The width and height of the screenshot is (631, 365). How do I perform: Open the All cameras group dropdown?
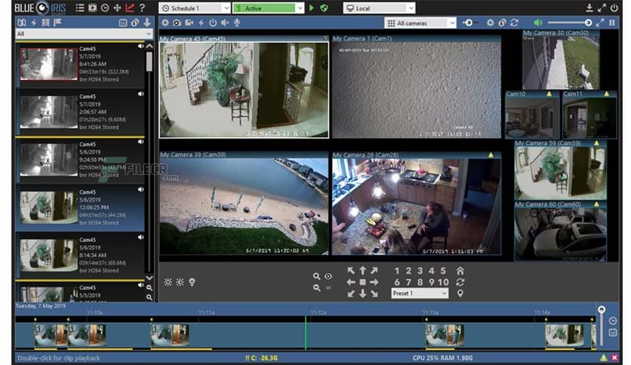420,23
